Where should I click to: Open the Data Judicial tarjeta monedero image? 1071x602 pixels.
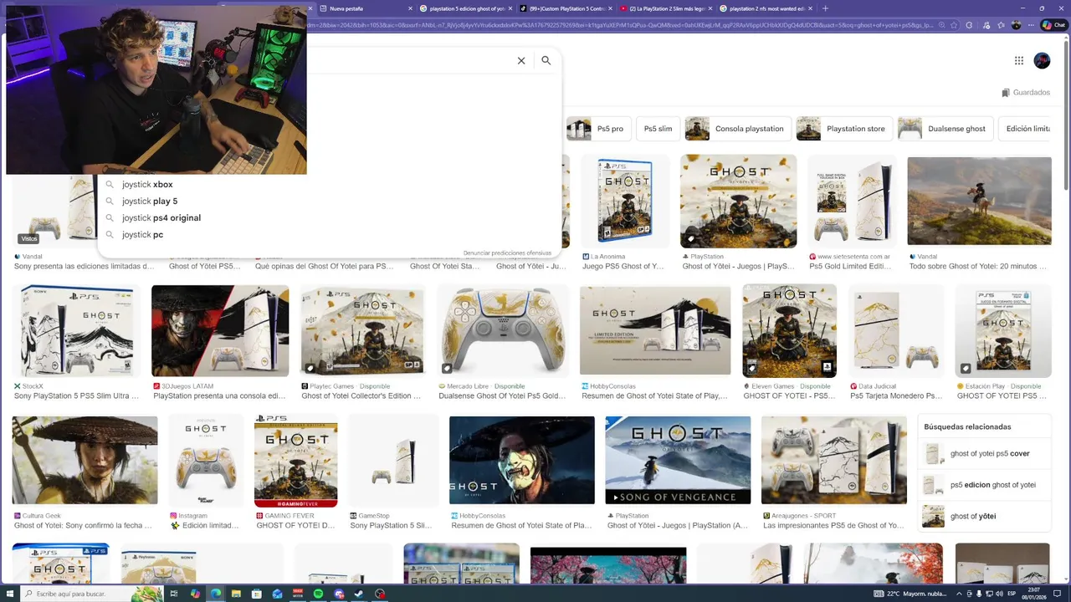pos(896,331)
